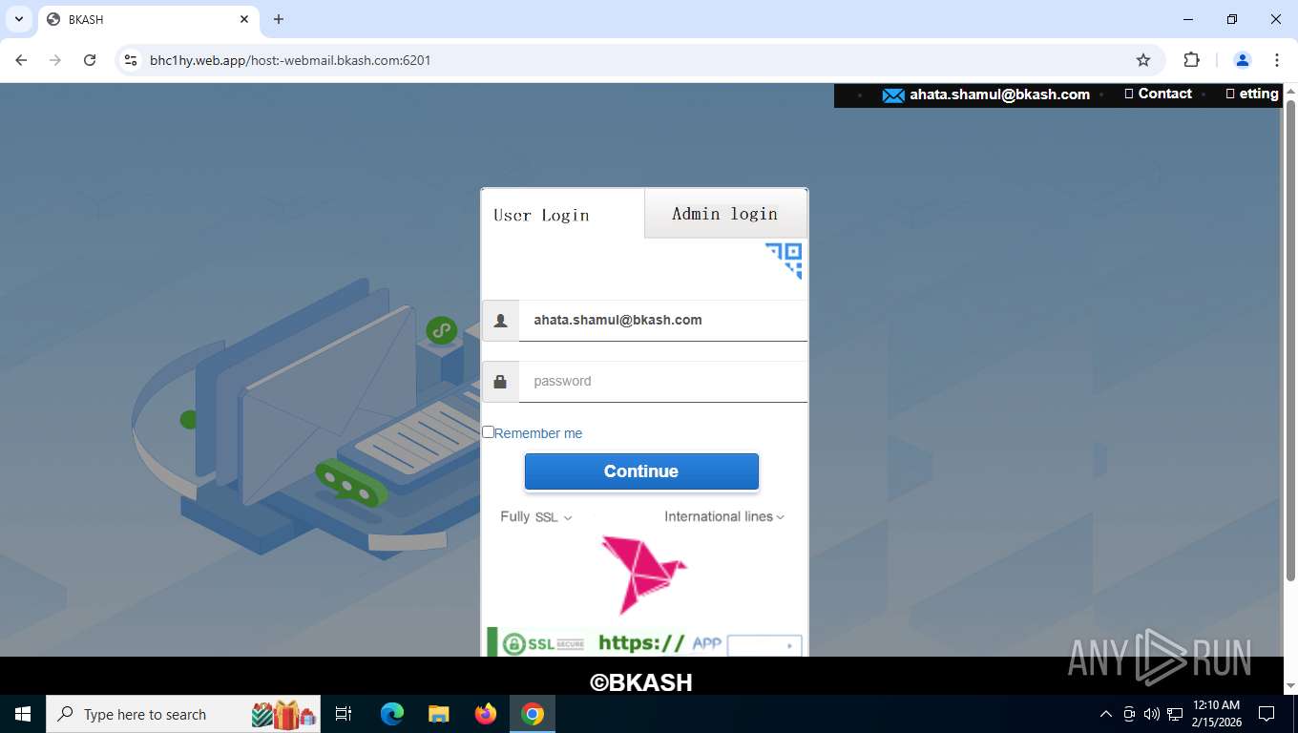1298x733 pixels.
Task: Click Chrome icon on taskbar
Action: click(533, 714)
